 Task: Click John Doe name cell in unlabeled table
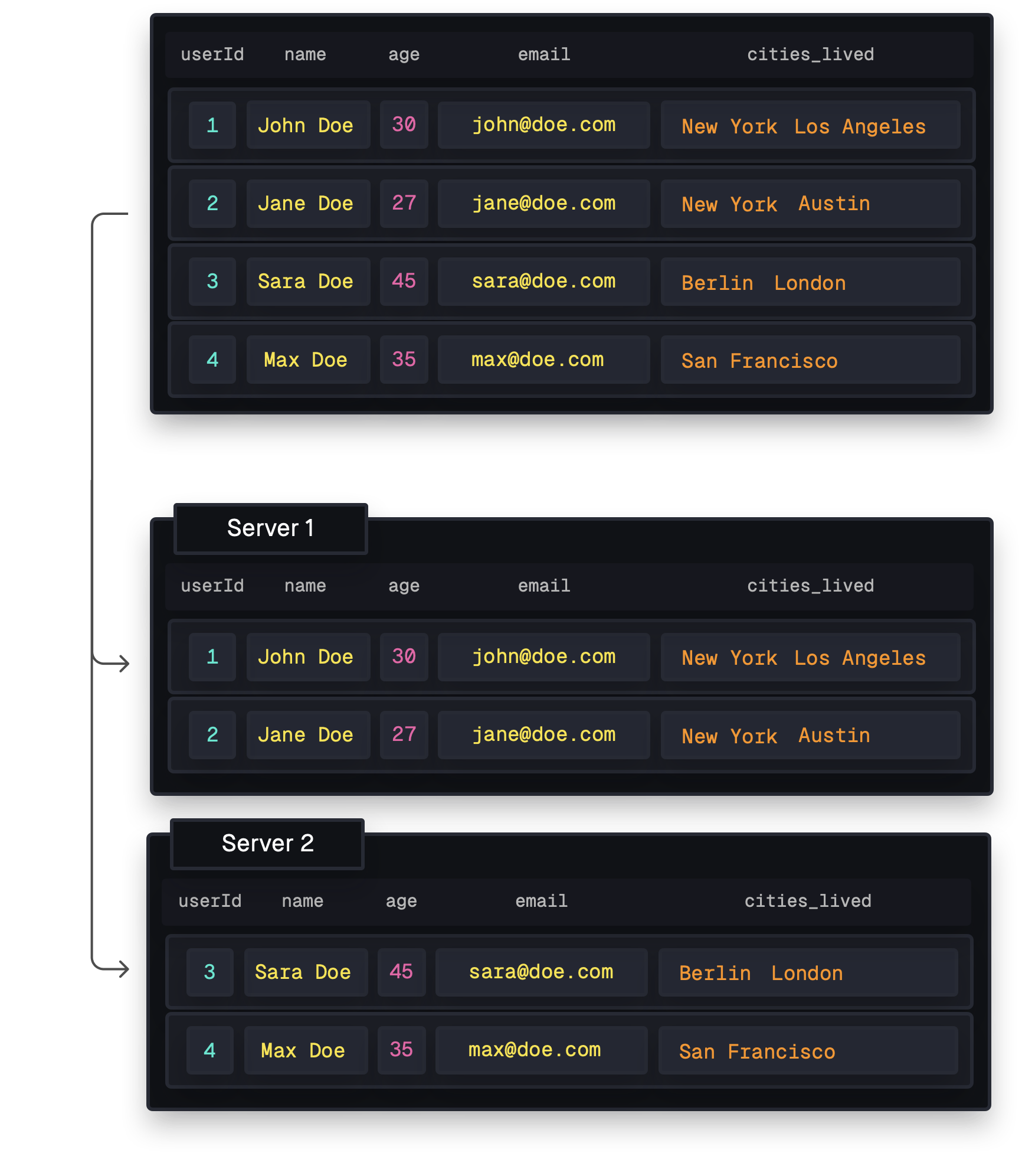[308, 125]
